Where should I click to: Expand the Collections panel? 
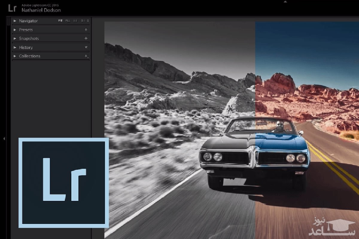pyautogui.click(x=15, y=56)
